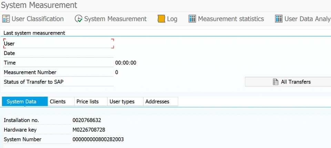Focus the User field
The image size is (331, 148).
coord(58,44)
